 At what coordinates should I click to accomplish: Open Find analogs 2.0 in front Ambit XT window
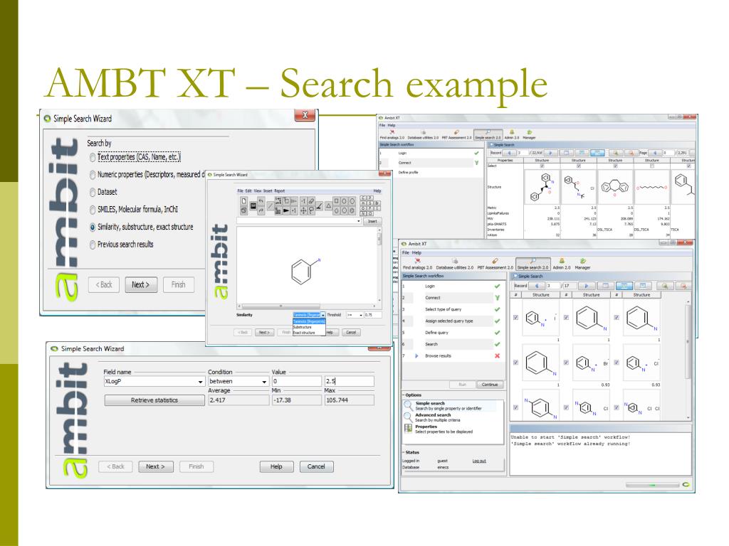click(x=417, y=264)
